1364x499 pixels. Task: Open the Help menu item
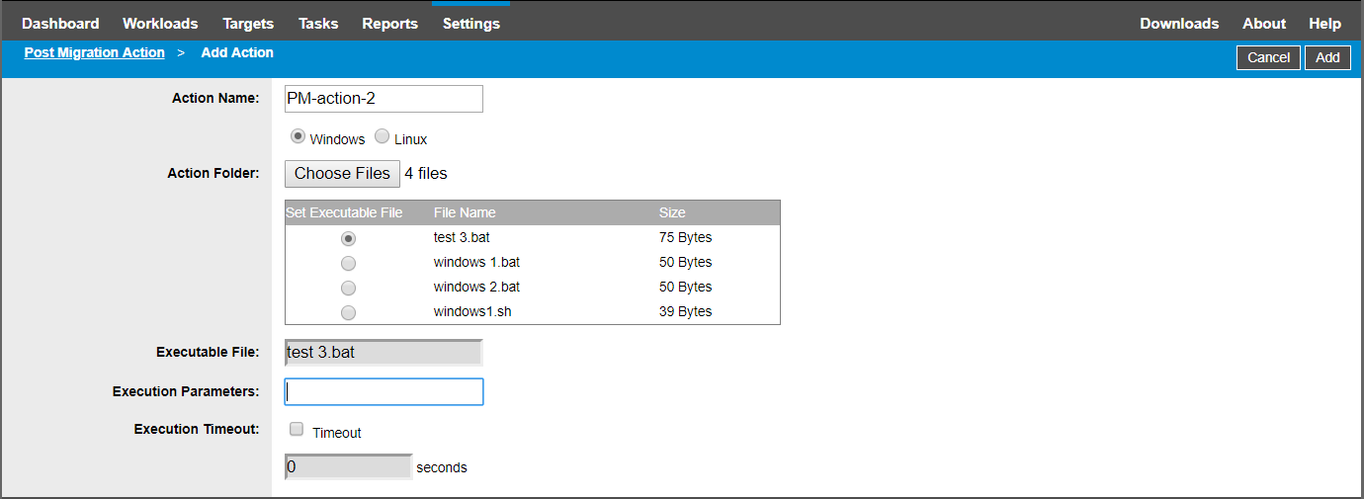1324,24
